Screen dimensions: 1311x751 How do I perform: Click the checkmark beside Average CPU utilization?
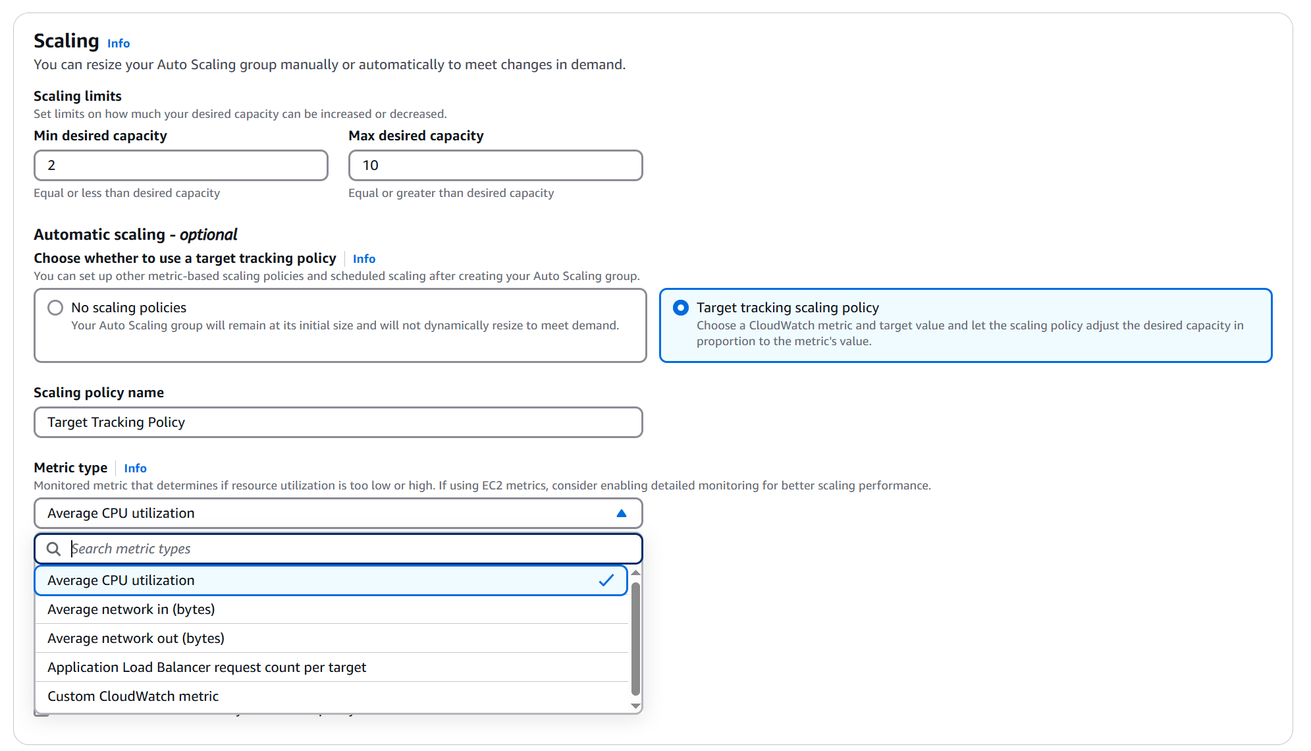[x=606, y=580]
